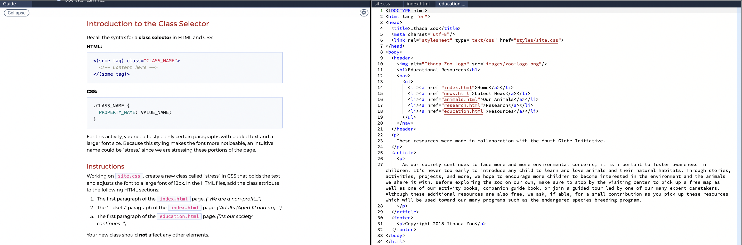
Task: Click the underlined animals.html href in code
Action: coord(461,99)
